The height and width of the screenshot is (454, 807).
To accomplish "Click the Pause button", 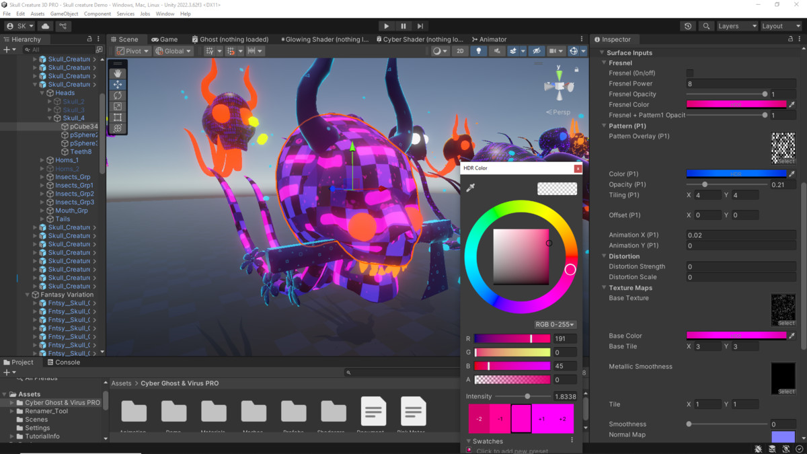I will 403,26.
